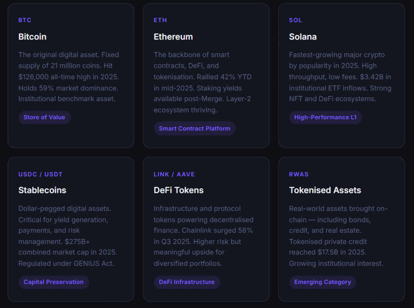Click the Store of Value tag
This screenshot has height=308, width=414.
(44, 117)
